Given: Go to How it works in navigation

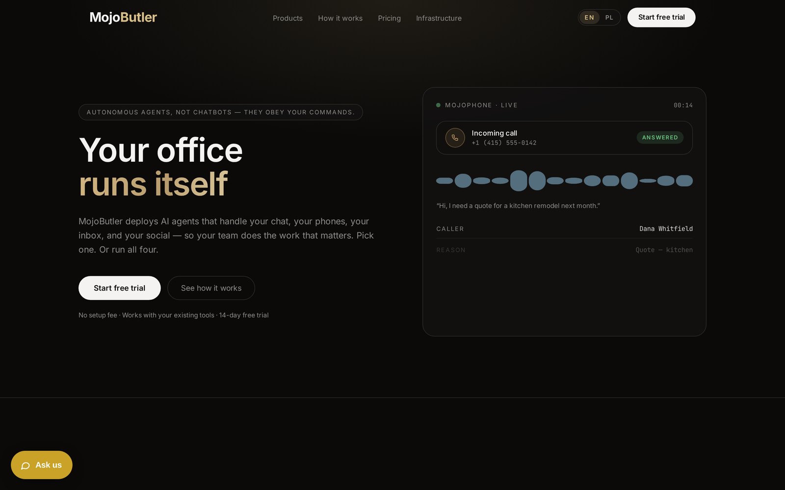Looking at the screenshot, I should coord(340,18).
